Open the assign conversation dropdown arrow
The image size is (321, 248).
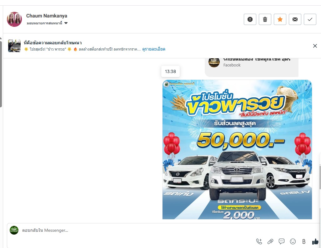pyautogui.click(x=66, y=23)
